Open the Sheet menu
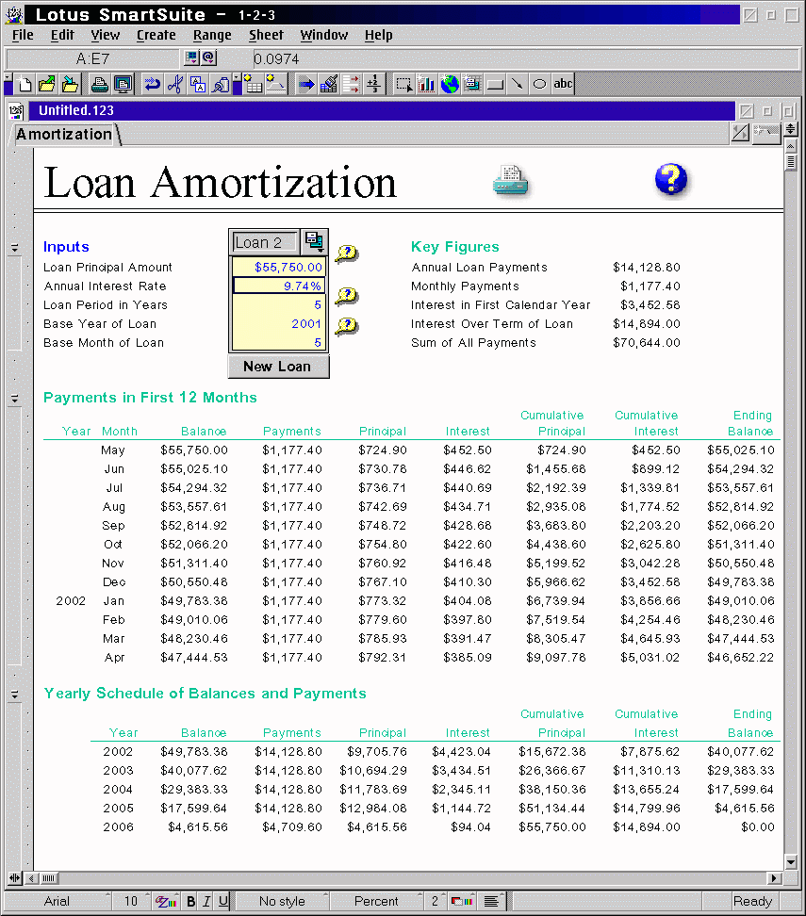806x916 pixels. coord(266,35)
